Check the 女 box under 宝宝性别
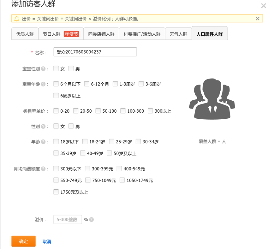274x249 pixels. pyautogui.click(x=56, y=68)
